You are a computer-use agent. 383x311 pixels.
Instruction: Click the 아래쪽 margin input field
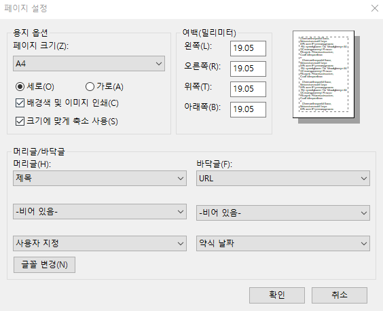coord(248,109)
